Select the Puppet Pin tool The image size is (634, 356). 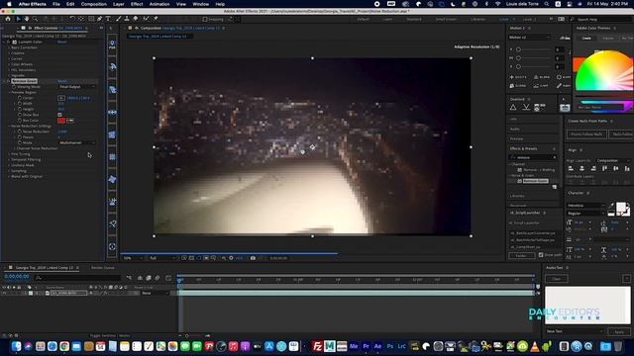[x=156, y=19]
